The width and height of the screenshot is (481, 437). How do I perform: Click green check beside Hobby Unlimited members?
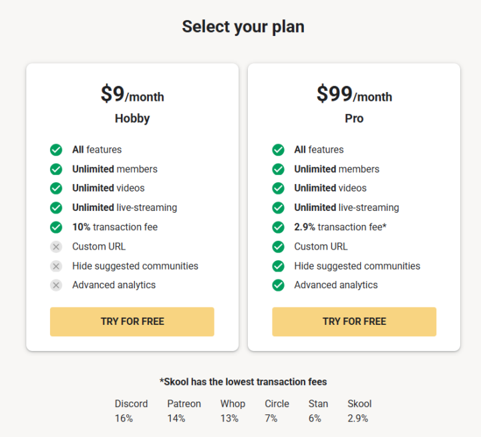(56, 169)
